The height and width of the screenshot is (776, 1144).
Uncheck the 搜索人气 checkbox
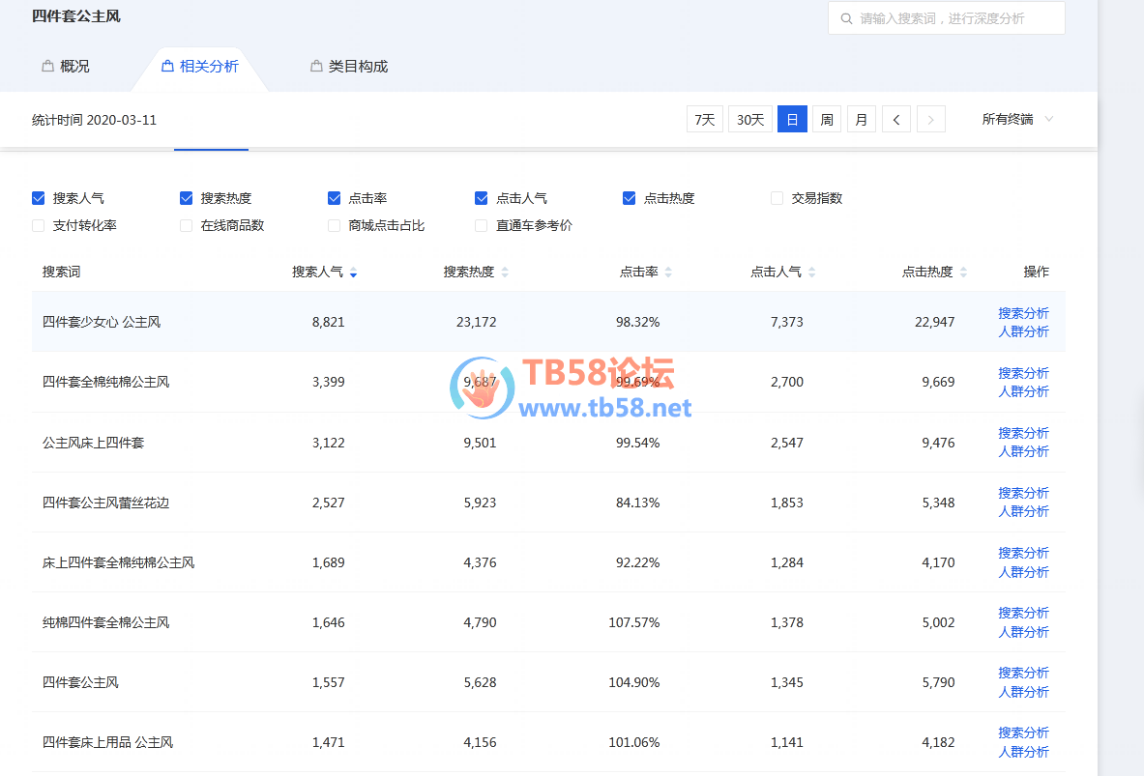(x=39, y=198)
